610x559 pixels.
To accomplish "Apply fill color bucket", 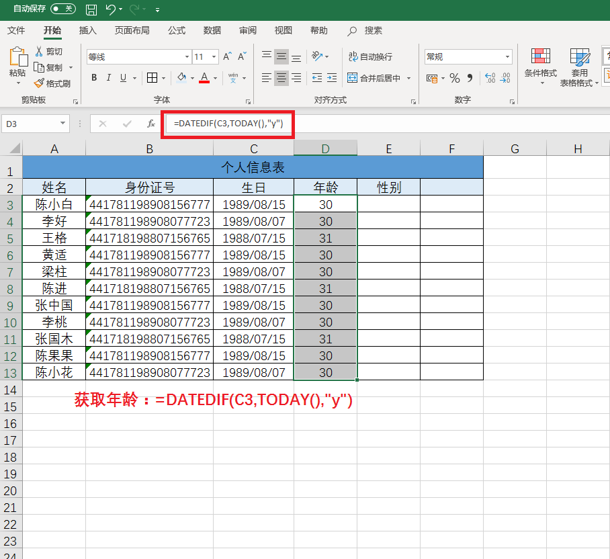I will coord(181,78).
